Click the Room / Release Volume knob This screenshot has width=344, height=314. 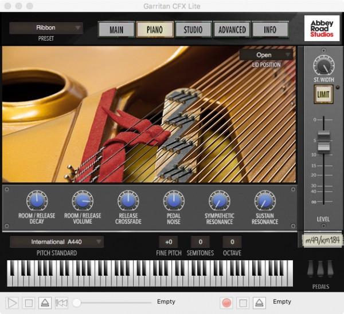coord(83,200)
